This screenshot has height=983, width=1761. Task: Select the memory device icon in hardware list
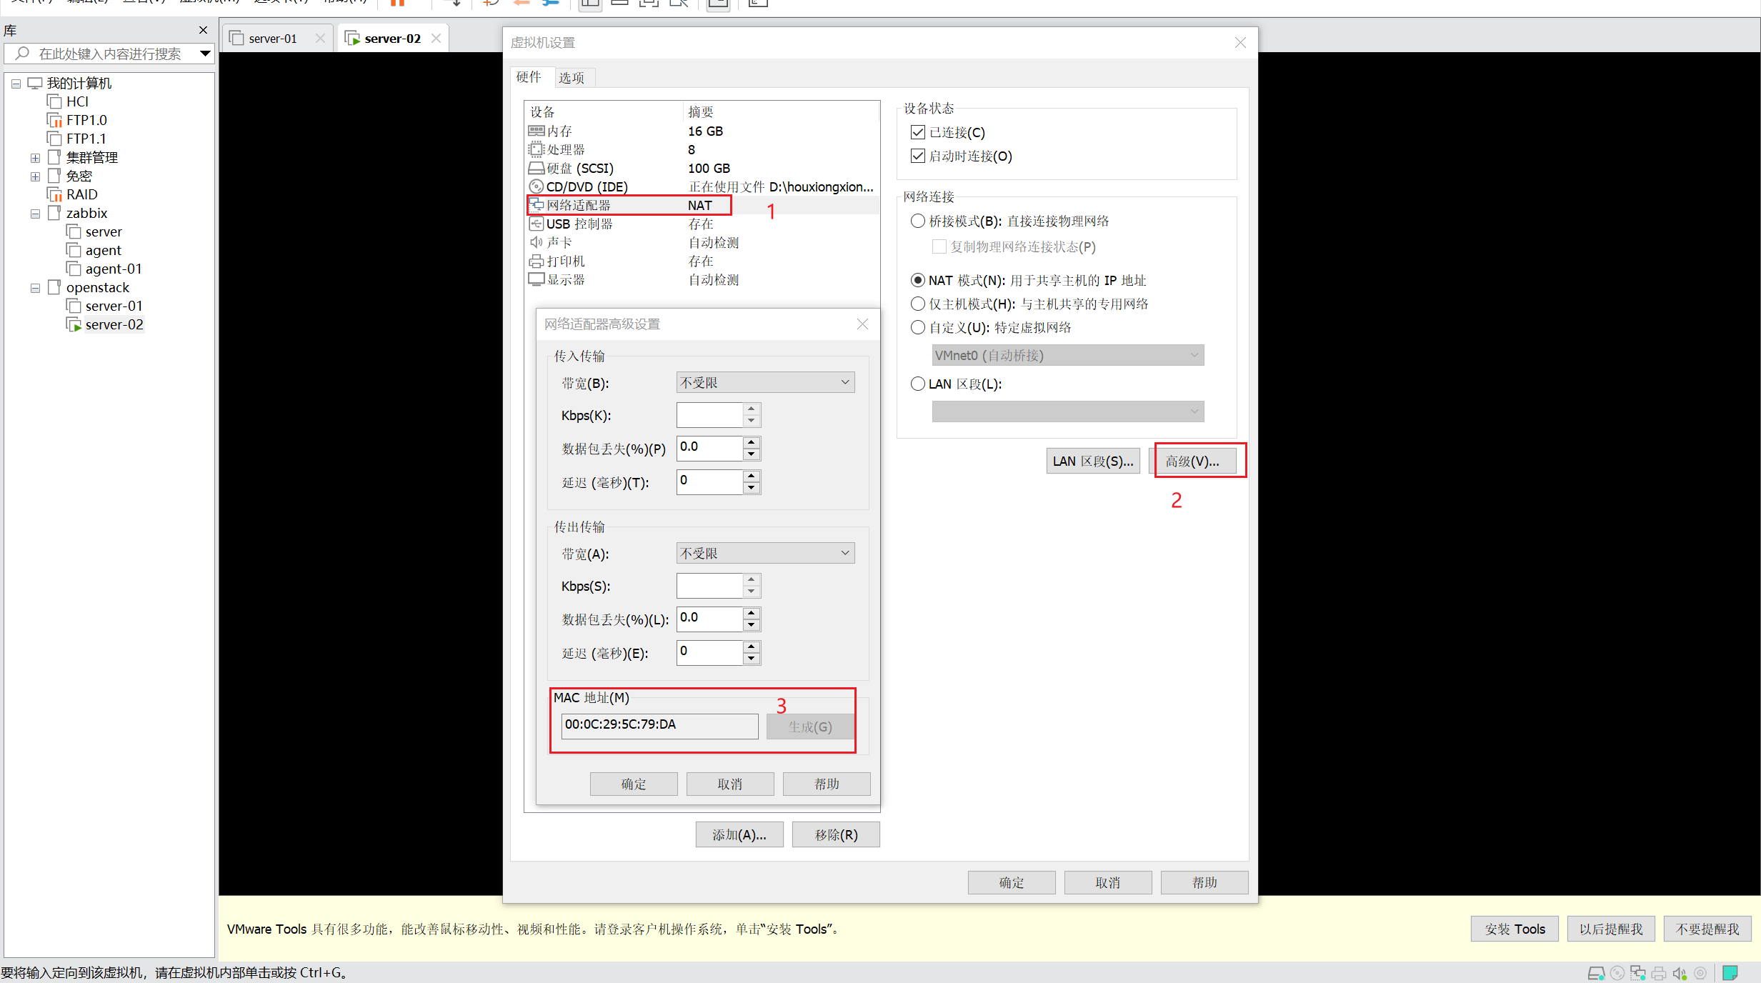click(x=536, y=131)
